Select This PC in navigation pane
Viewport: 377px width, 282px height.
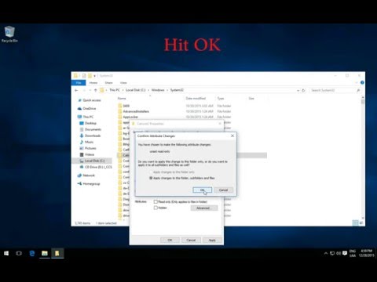coord(88,117)
